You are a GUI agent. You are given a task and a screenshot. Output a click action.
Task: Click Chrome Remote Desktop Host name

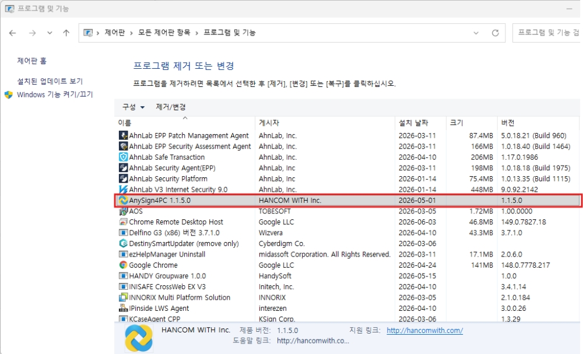(x=176, y=222)
